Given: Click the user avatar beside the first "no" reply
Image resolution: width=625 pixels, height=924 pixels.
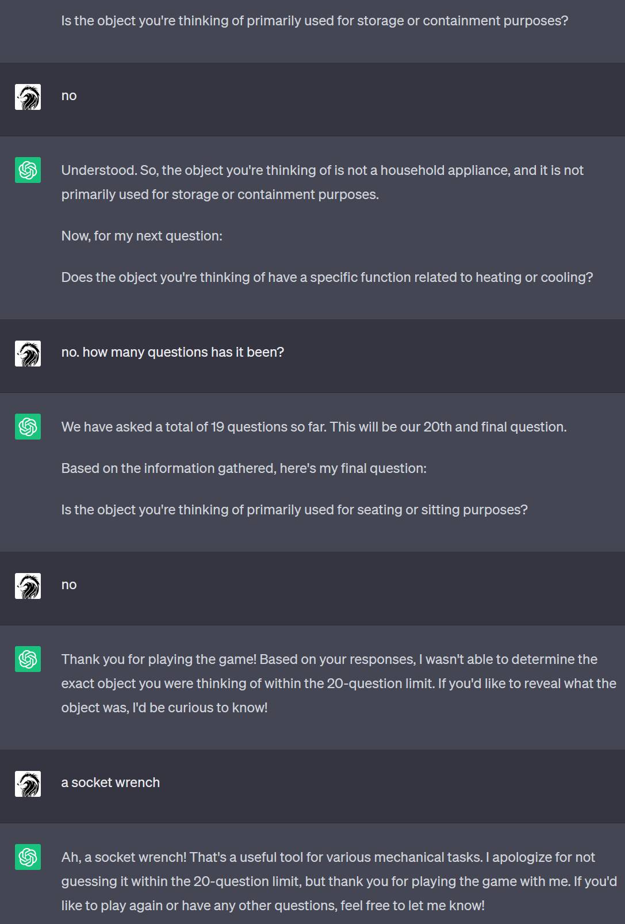Looking at the screenshot, I should pos(28,97).
